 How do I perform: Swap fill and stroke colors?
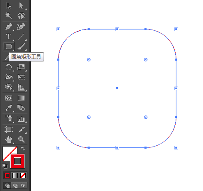point(23,149)
